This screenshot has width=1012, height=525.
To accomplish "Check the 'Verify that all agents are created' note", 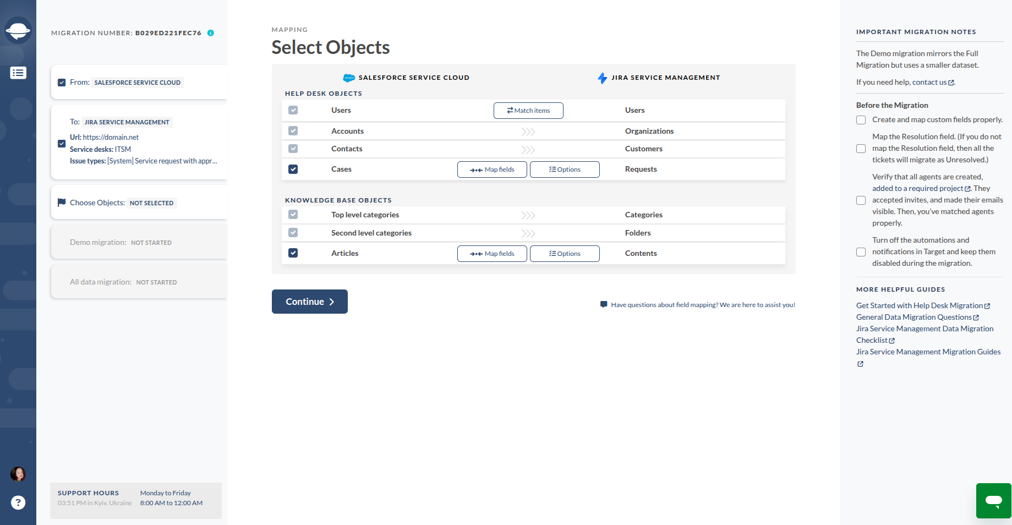I will pyautogui.click(x=861, y=200).
